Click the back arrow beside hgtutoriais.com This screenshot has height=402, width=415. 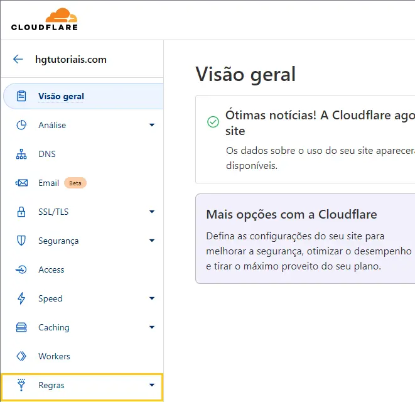18,60
